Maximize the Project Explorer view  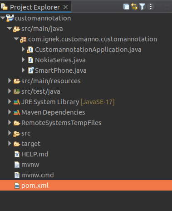coord(167,7)
